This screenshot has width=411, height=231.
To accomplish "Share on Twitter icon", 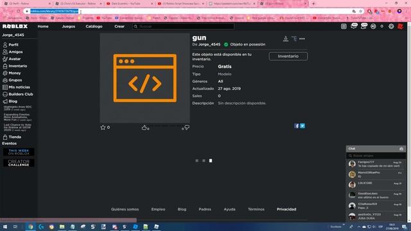I will (x=302, y=126).
